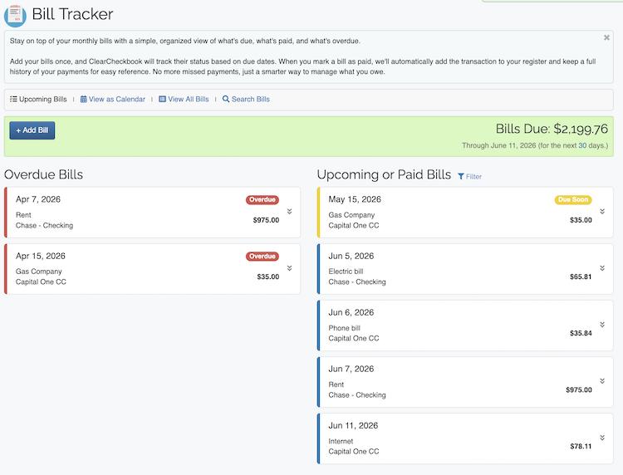Dismiss the intro info box with X
623x475 pixels.
coord(606,37)
